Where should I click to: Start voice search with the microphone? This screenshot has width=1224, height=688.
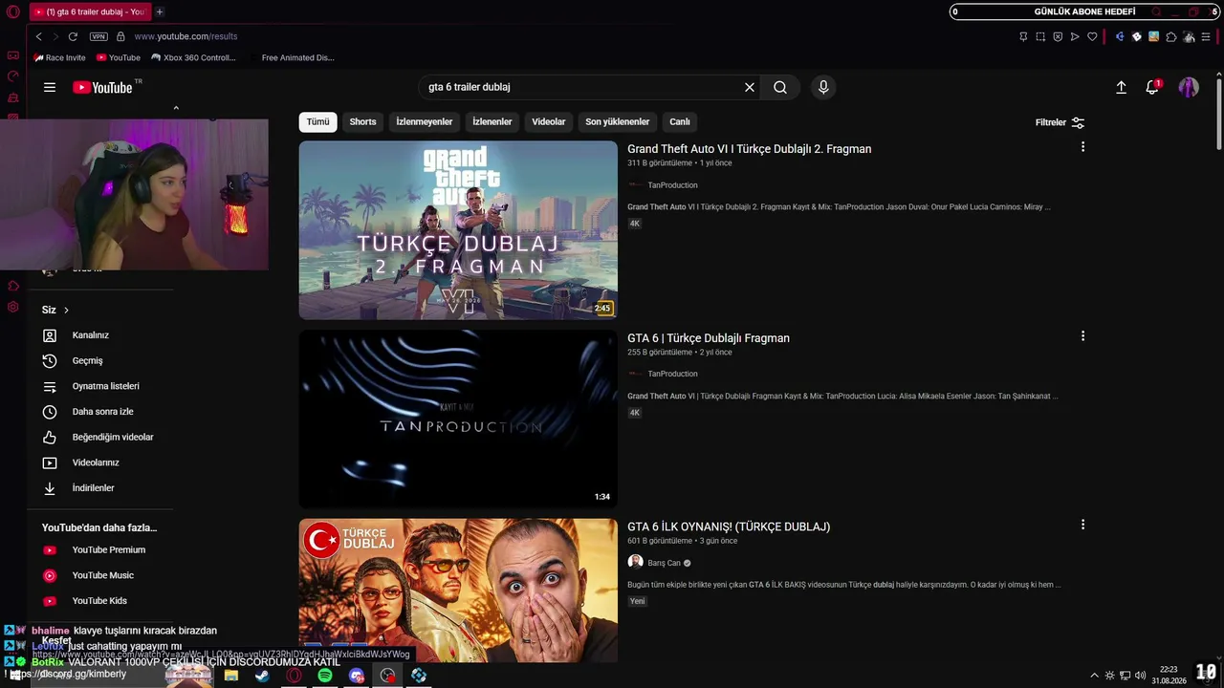tap(823, 87)
